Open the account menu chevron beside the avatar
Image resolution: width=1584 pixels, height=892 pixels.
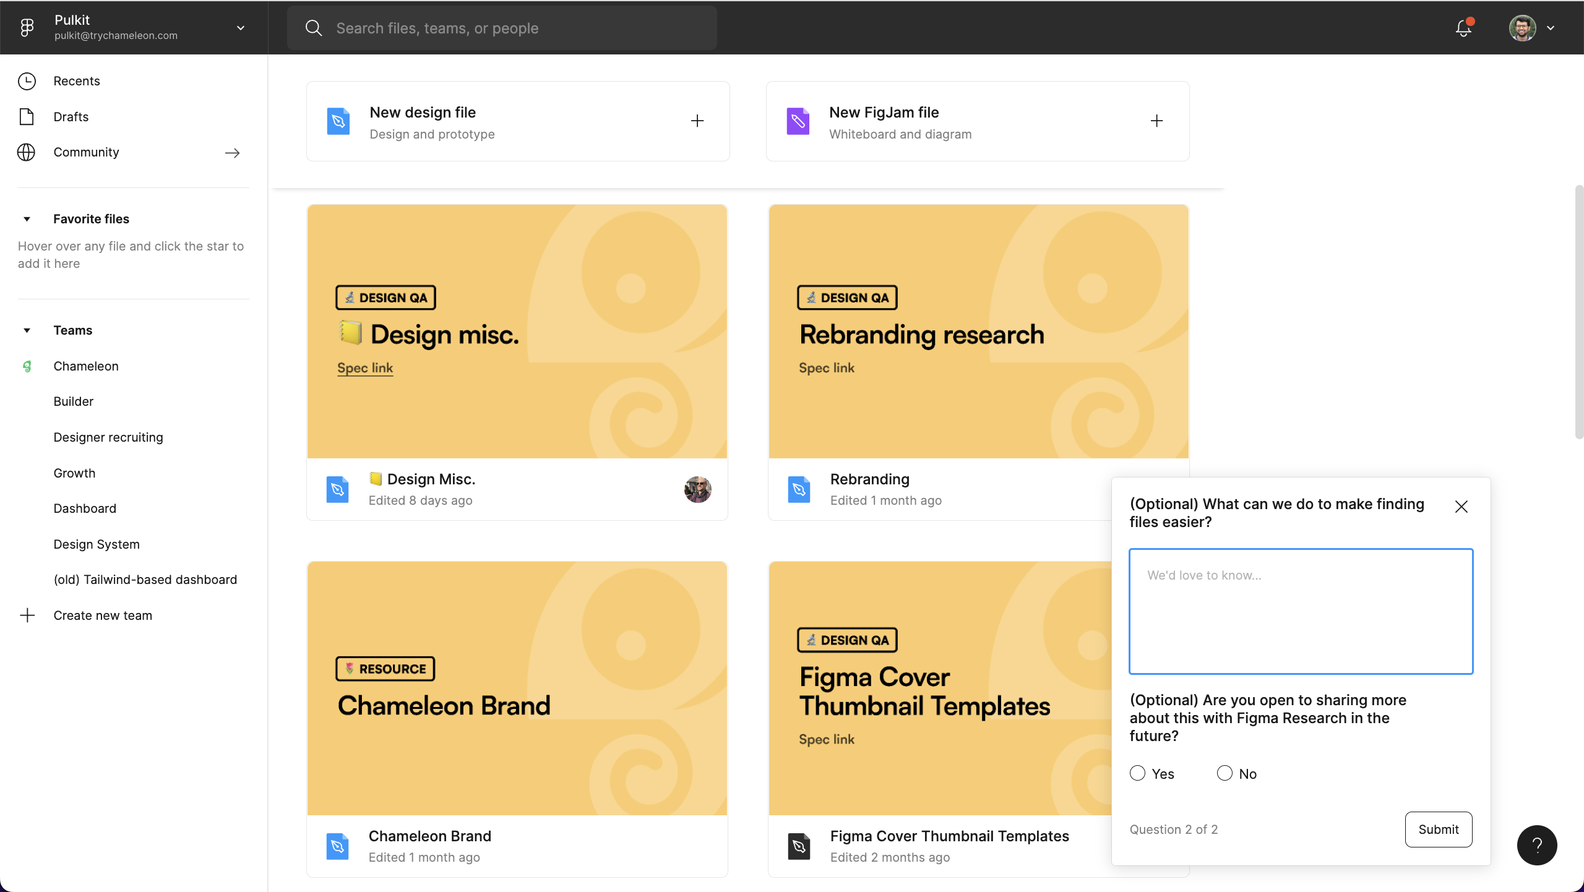[1551, 28]
